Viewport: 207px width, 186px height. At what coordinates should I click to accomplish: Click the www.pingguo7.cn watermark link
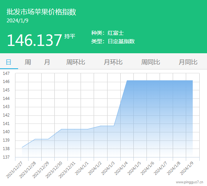point(190,182)
